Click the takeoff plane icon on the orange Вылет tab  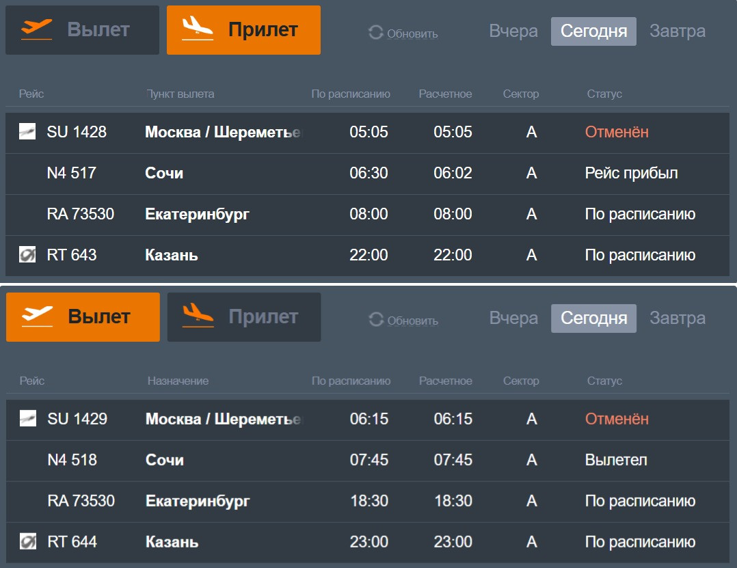click(x=37, y=316)
